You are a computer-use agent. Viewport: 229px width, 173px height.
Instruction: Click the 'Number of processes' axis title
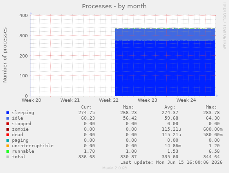tap(5, 55)
